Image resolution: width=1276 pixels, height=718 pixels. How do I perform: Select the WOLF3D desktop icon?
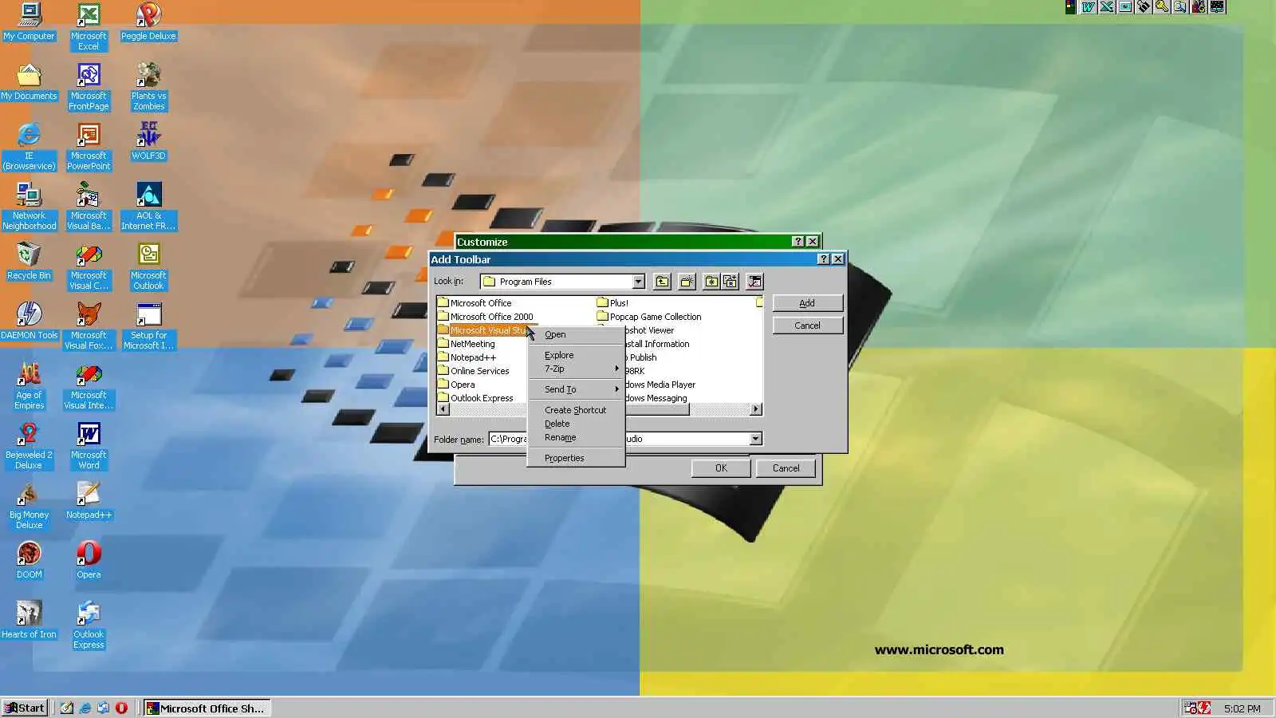tap(148, 142)
